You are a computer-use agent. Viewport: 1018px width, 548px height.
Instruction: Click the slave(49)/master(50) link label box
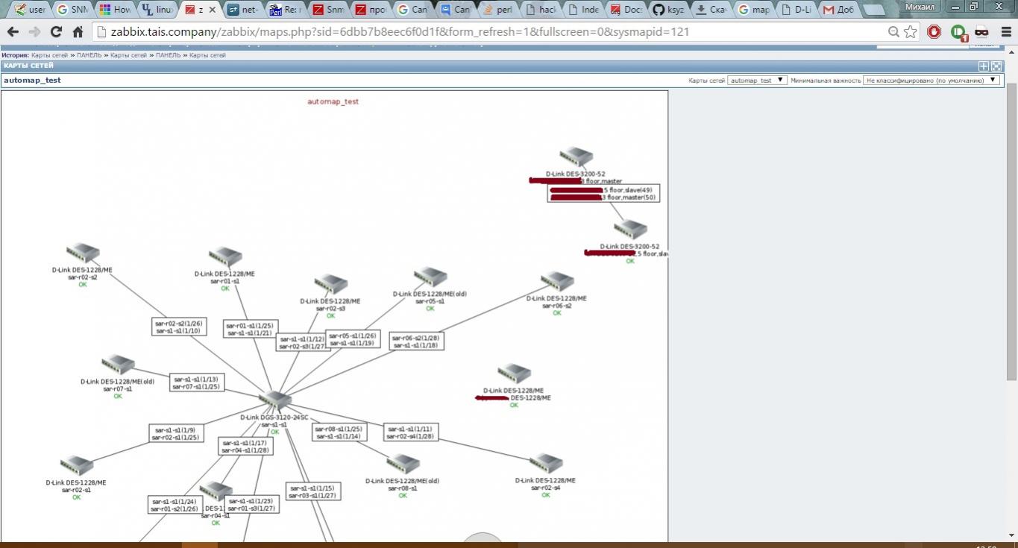click(x=603, y=194)
